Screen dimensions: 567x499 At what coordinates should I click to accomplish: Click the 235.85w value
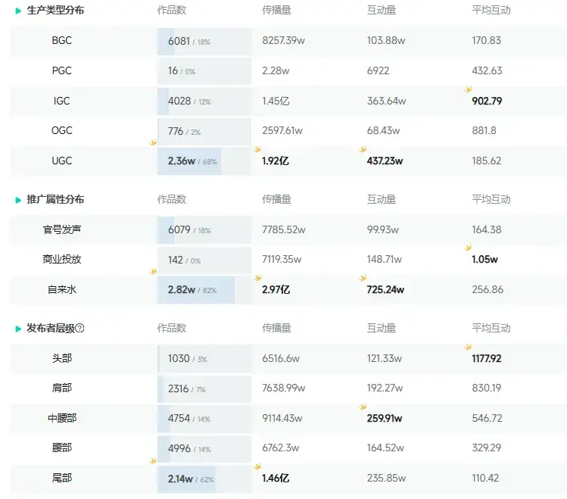point(387,479)
